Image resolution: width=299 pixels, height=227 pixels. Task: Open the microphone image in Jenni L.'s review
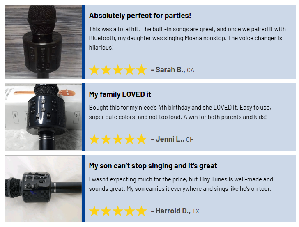43,117
